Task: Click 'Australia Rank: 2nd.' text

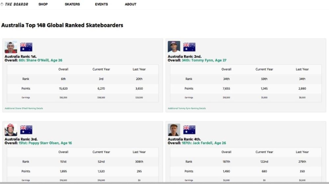Action: pyautogui.click(x=185, y=56)
